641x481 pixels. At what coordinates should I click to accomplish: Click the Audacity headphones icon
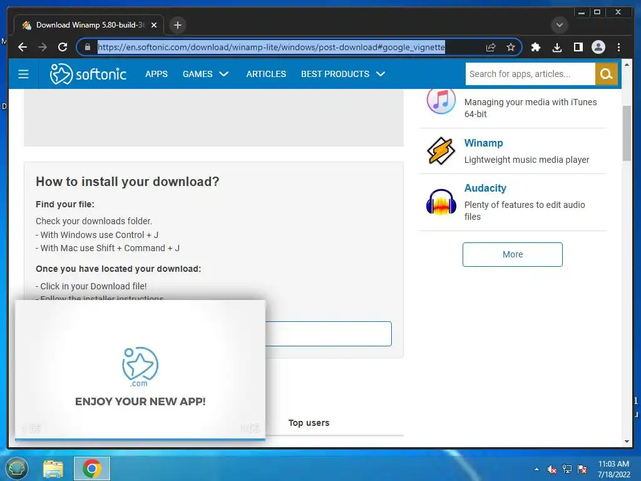[441, 202]
